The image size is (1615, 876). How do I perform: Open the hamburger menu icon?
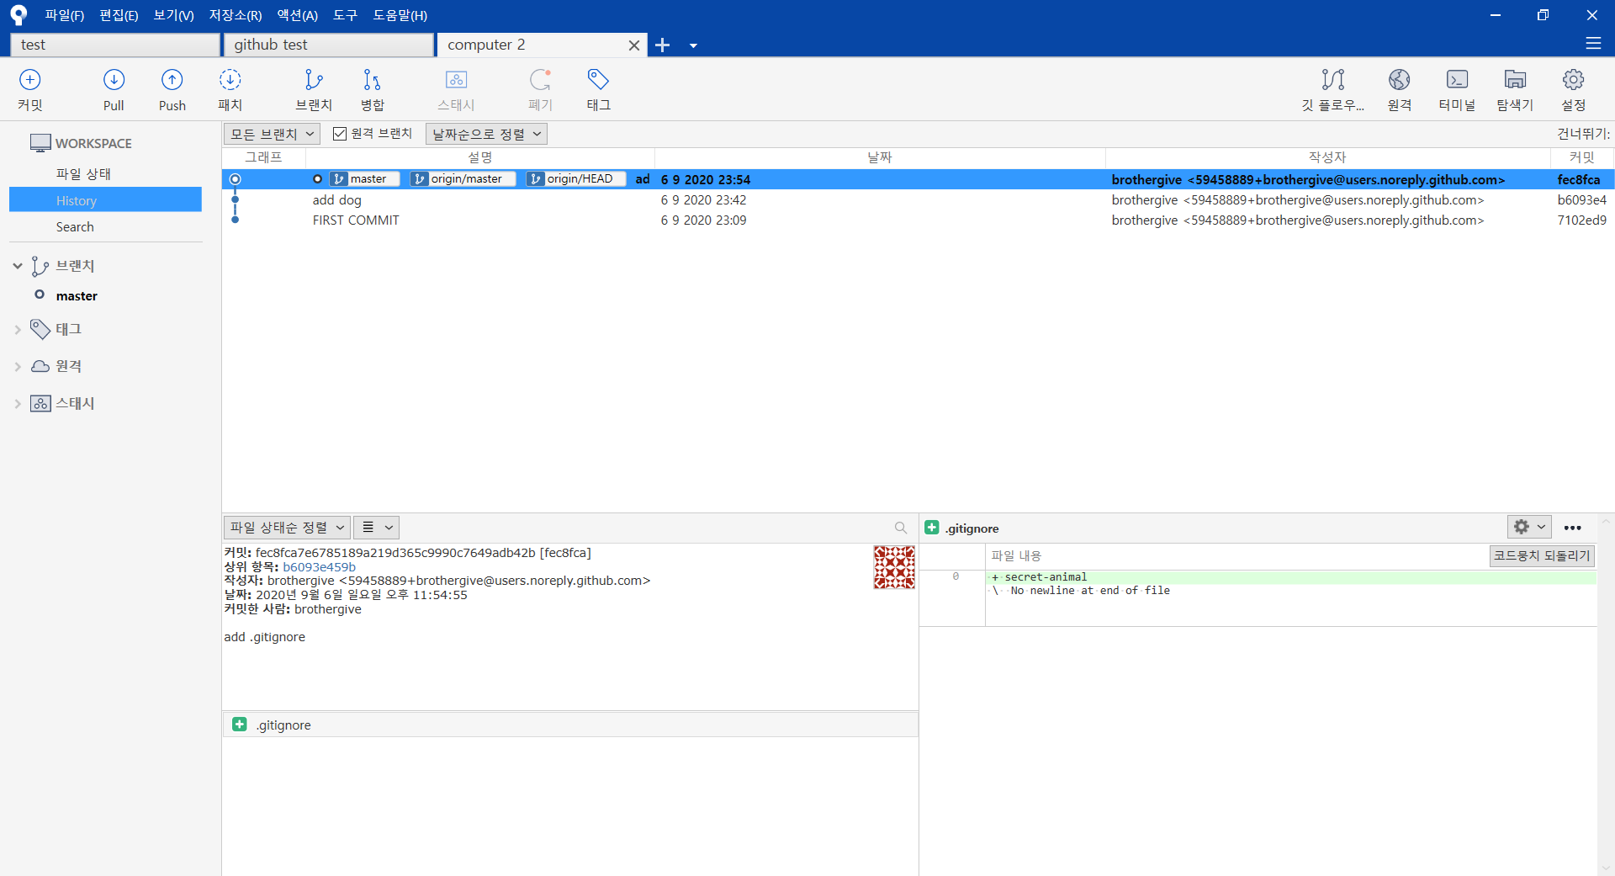[1593, 43]
